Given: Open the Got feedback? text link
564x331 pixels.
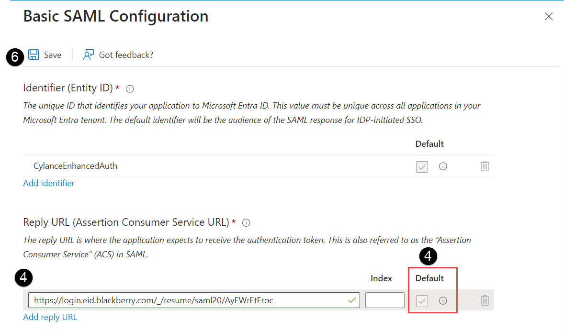Looking at the screenshot, I should tap(126, 55).
